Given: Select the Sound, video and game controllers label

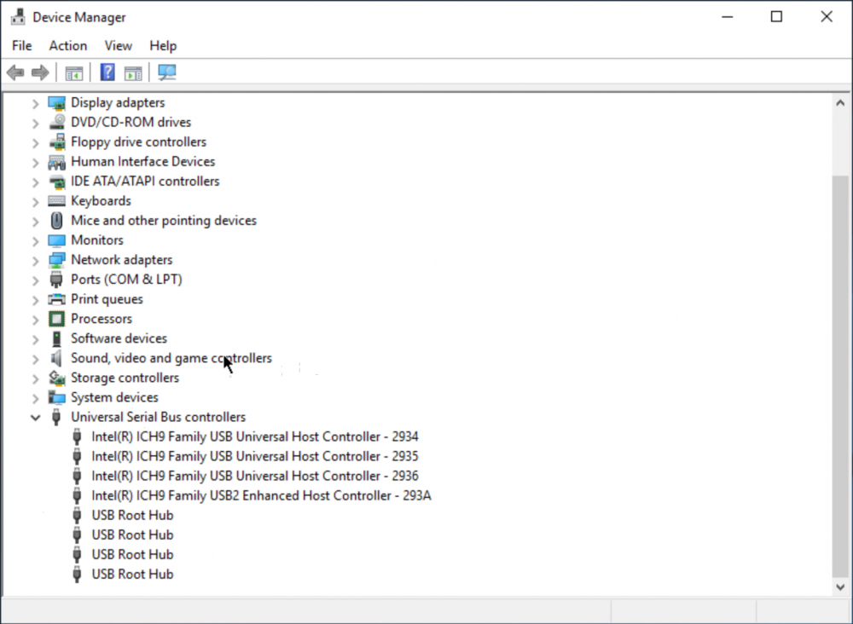Looking at the screenshot, I should [x=171, y=358].
